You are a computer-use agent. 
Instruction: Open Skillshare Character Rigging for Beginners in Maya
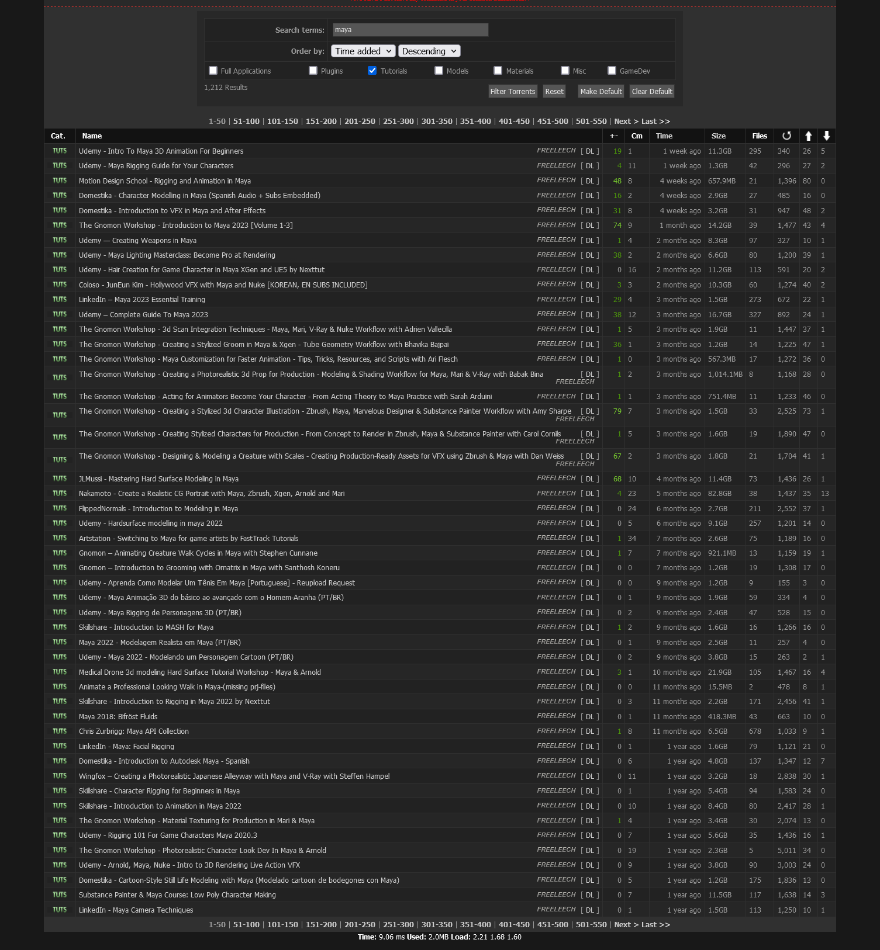[x=159, y=791]
